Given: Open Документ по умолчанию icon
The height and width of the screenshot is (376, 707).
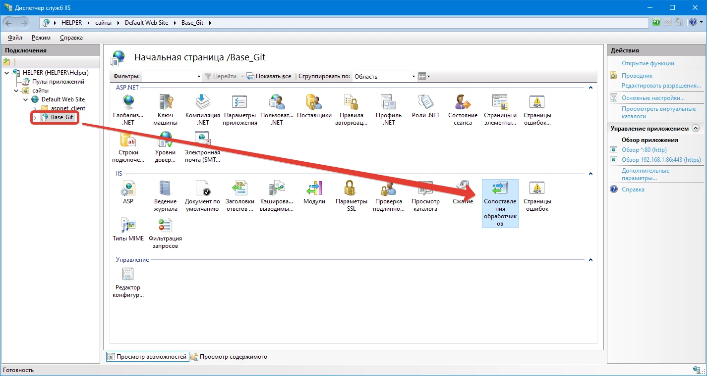Looking at the screenshot, I should pyautogui.click(x=202, y=196).
